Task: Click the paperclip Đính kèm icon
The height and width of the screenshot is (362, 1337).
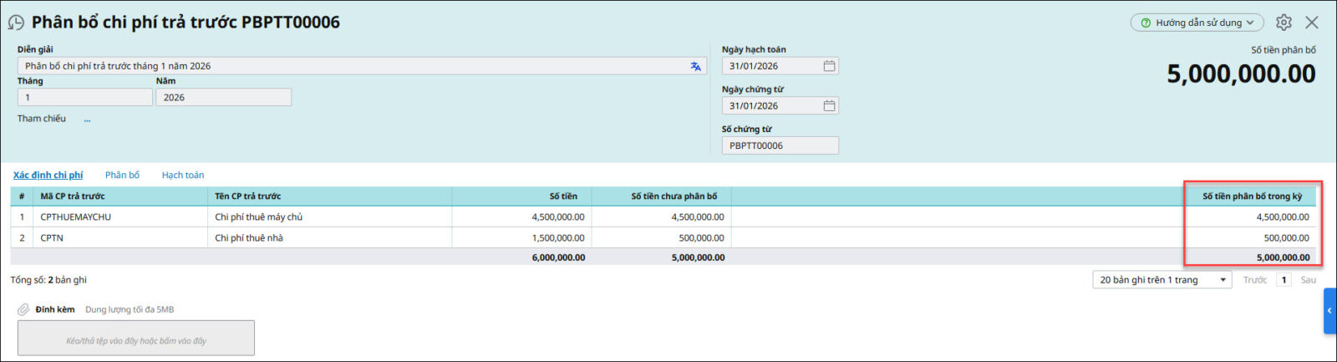Action: click(23, 309)
